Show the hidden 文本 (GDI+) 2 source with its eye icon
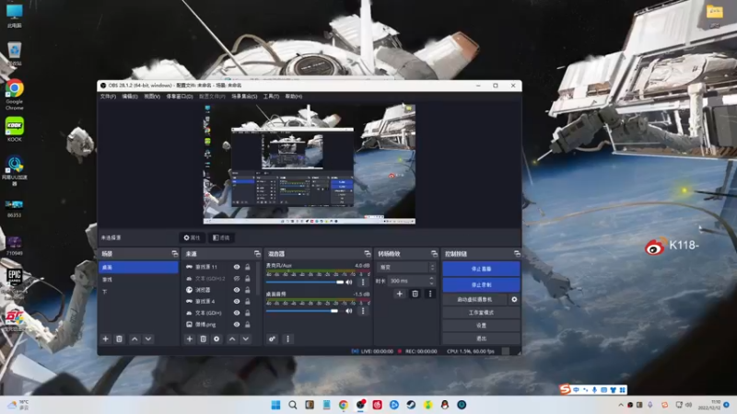 [237, 279]
